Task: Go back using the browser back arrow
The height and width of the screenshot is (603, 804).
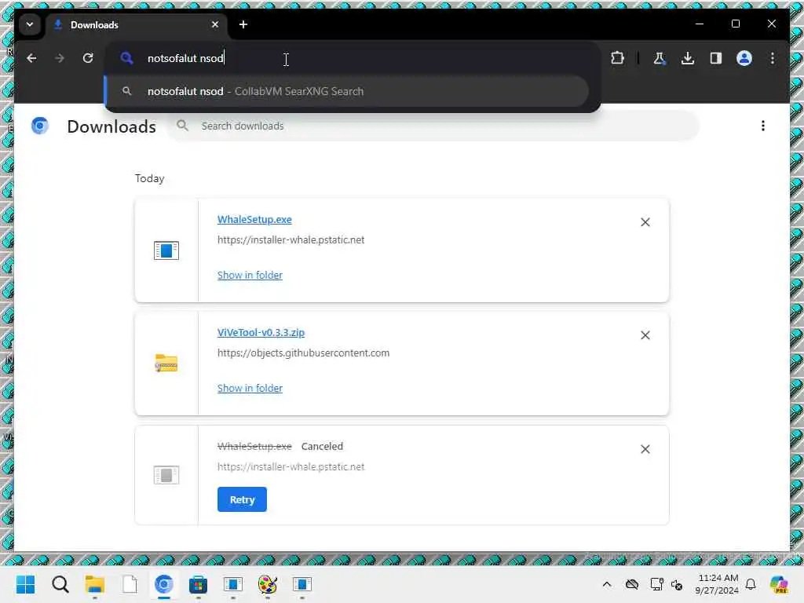Action: tap(31, 58)
